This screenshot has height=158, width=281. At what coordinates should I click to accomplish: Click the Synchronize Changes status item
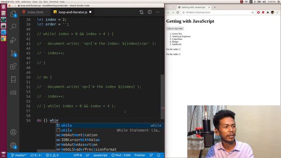point(36,155)
